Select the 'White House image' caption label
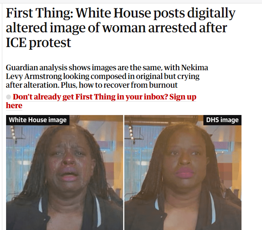 tap(38, 120)
